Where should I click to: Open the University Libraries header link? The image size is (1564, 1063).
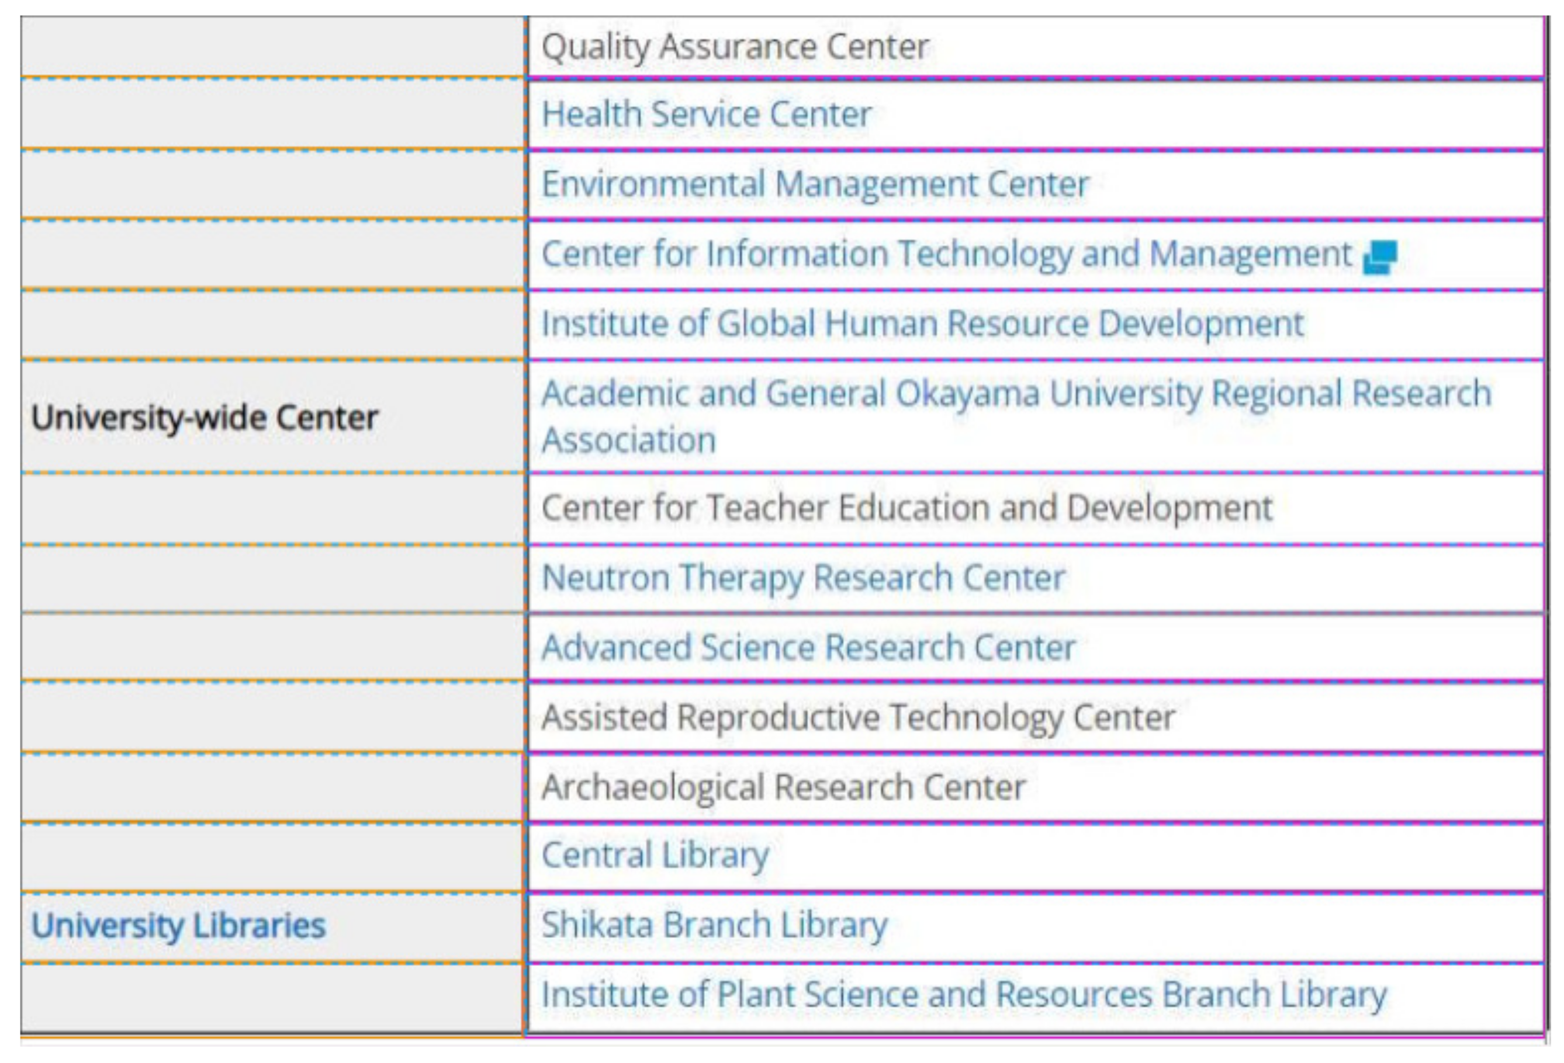click(178, 926)
